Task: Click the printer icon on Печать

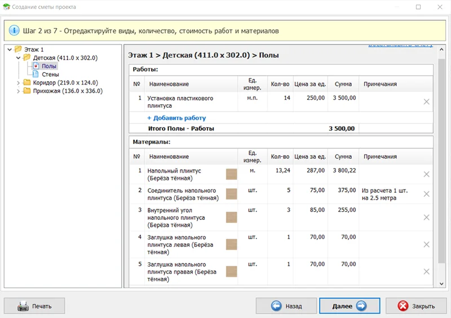Action: tap(23, 306)
